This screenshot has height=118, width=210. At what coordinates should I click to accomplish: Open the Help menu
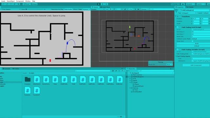pyautogui.click(x=33, y=1)
